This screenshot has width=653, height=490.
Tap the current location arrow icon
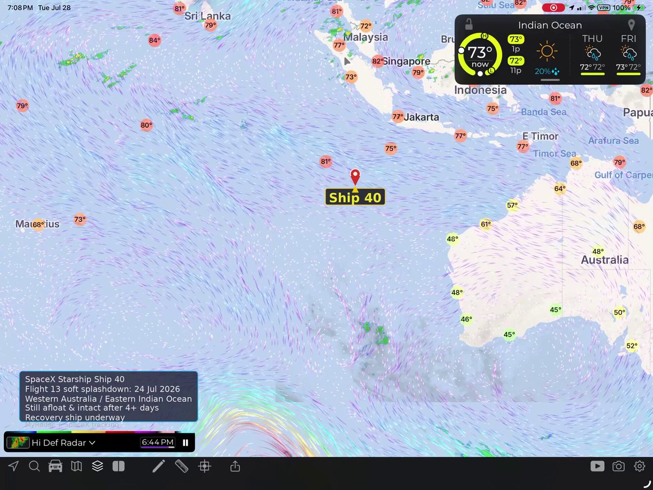click(x=13, y=466)
